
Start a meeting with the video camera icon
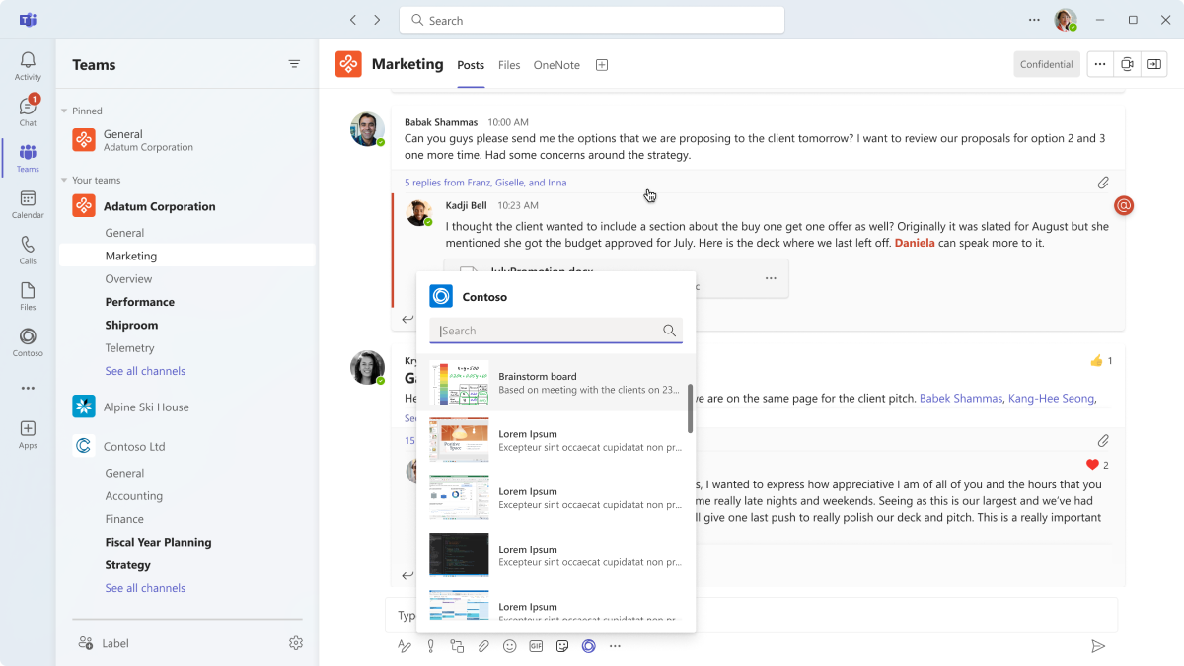pos(1127,64)
